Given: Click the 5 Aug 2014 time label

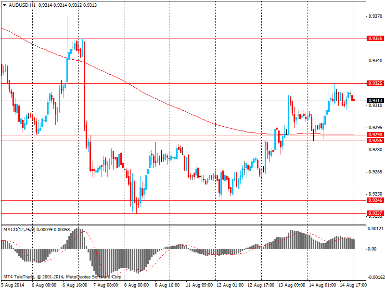Looking at the screenshot, I should point(13,285).
